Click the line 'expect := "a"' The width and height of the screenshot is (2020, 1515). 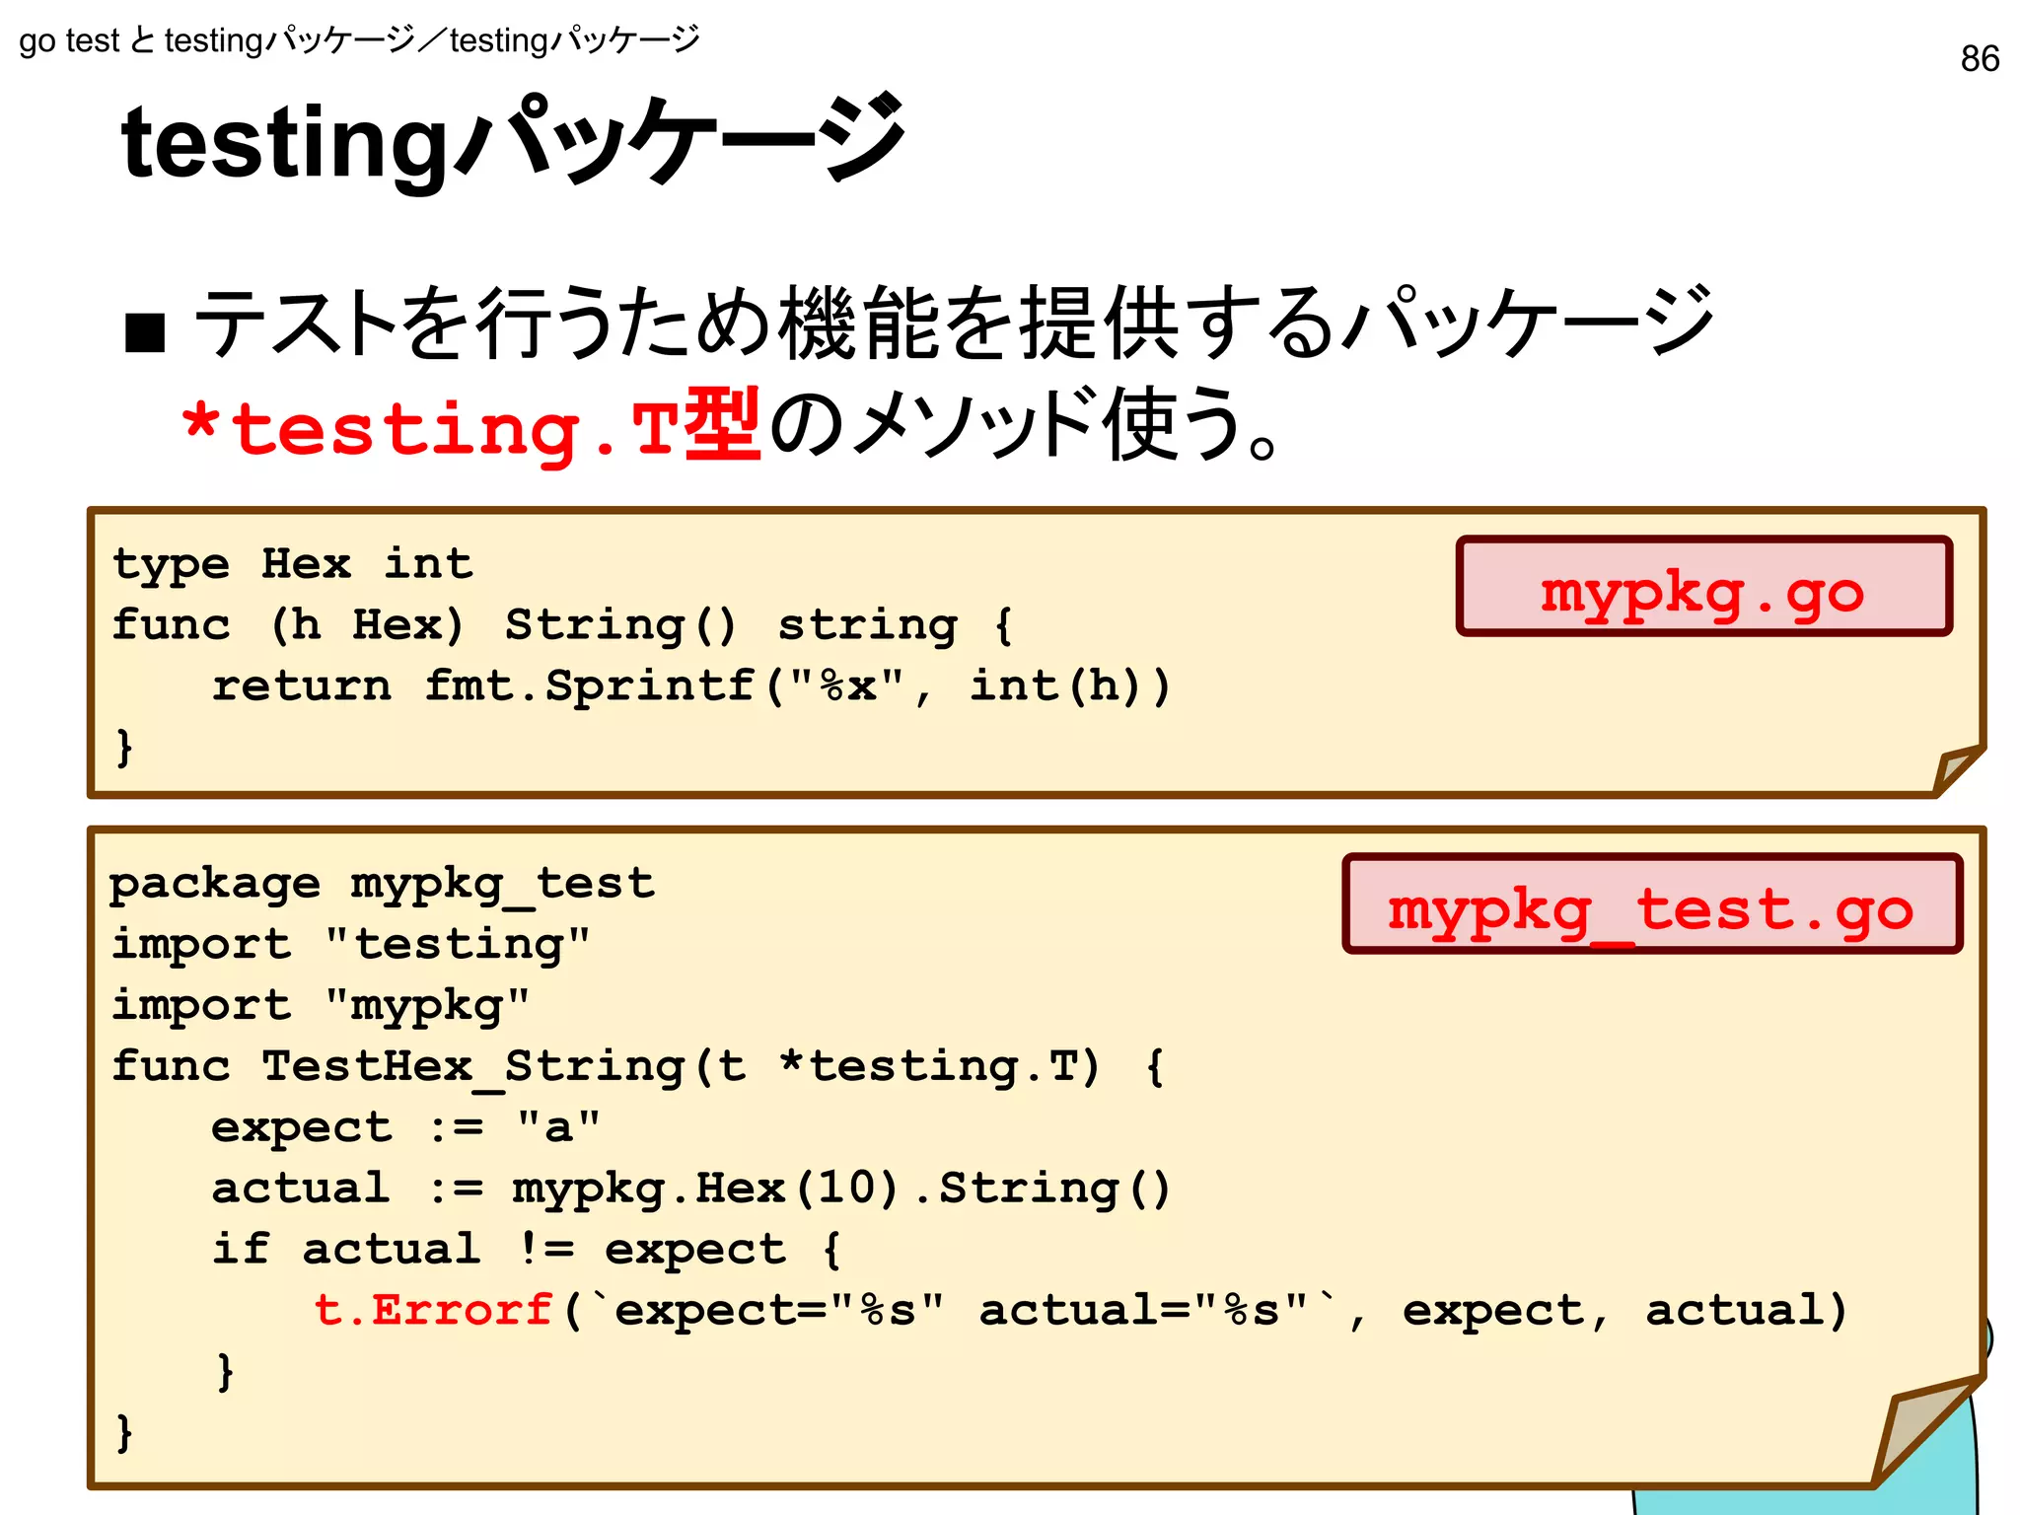(406, 1127)
